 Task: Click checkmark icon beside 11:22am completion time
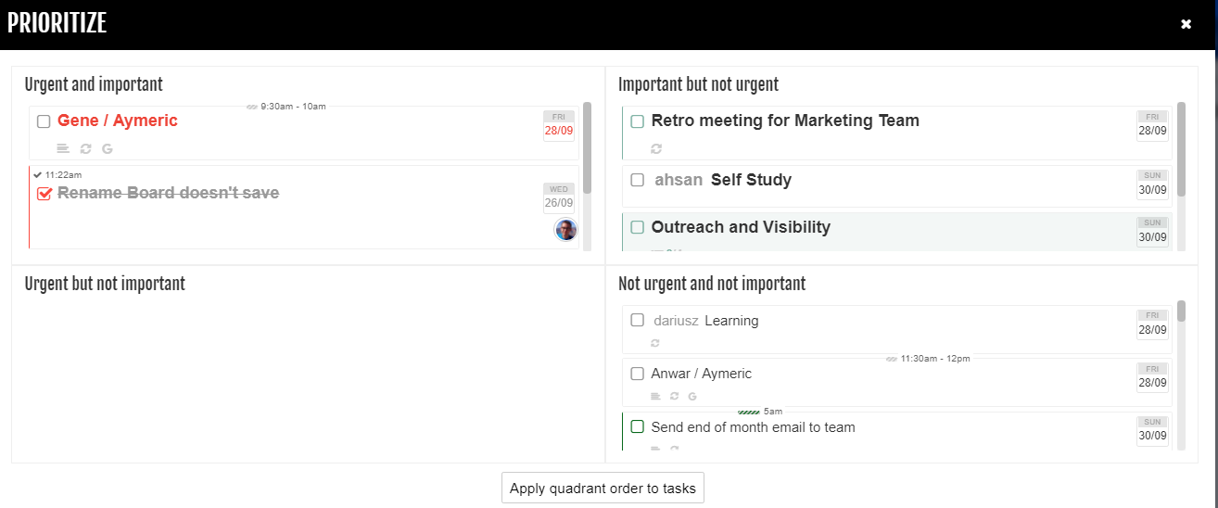click(x=37, y=174)
